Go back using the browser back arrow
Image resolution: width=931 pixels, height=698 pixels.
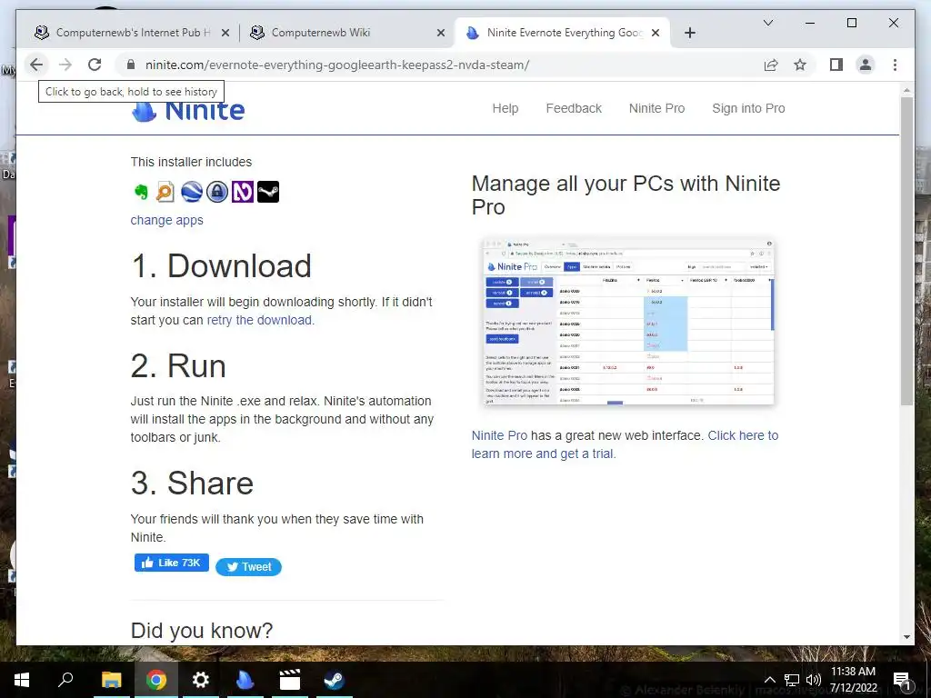36,65
